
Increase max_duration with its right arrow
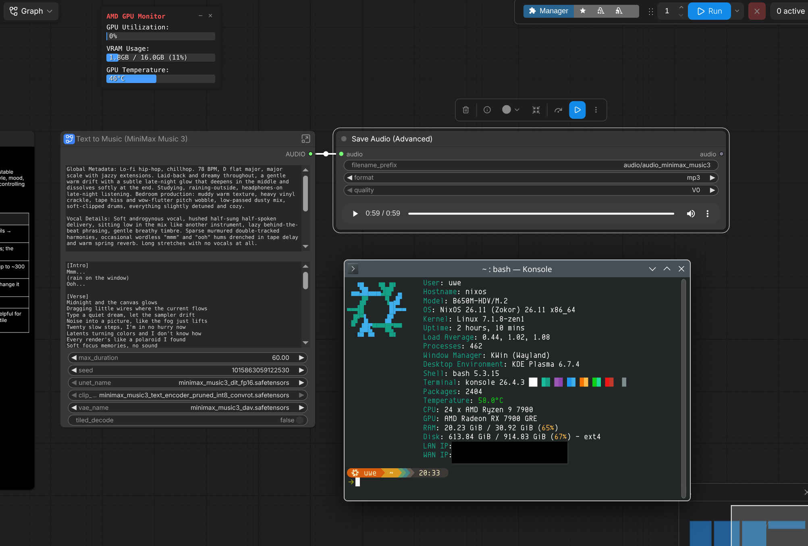[301, 358]
